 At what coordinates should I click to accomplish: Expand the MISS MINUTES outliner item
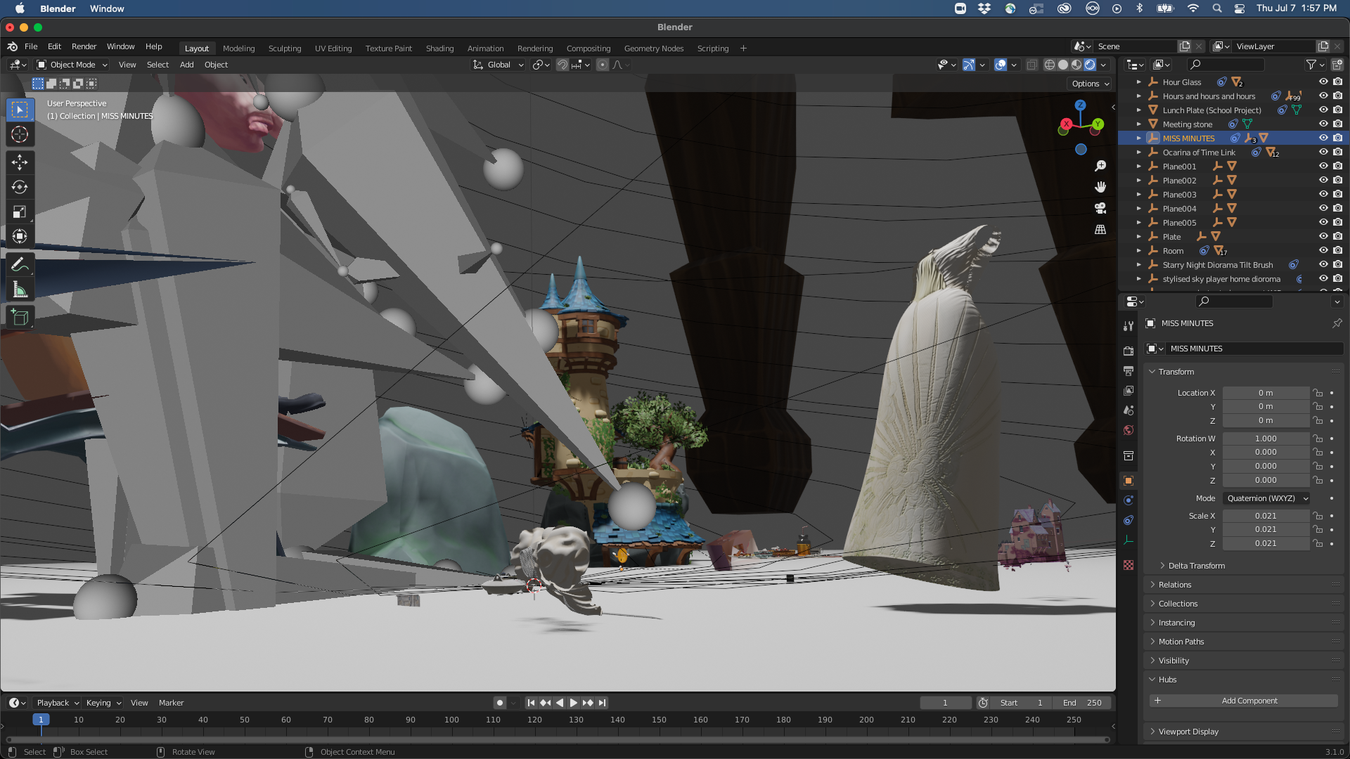(x=1138, y=138)
